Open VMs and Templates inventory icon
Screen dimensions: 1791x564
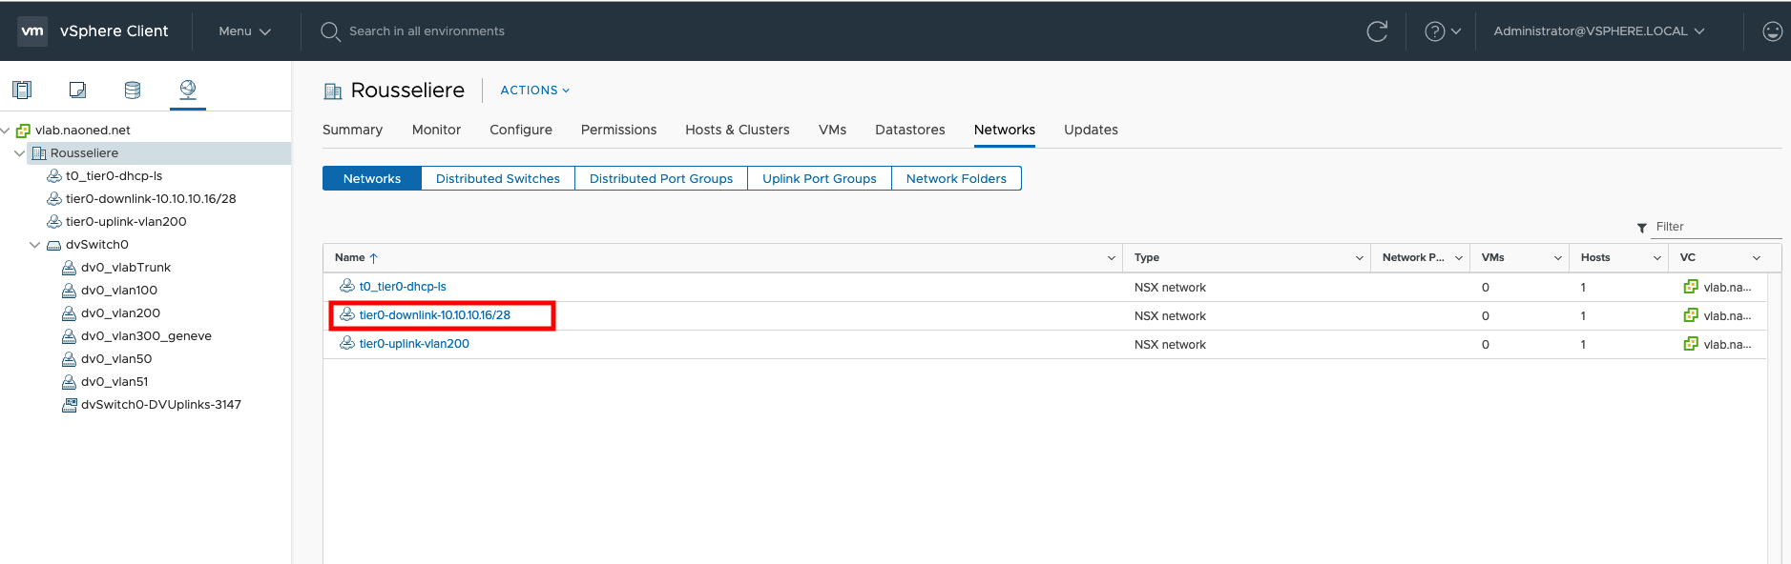77,90
